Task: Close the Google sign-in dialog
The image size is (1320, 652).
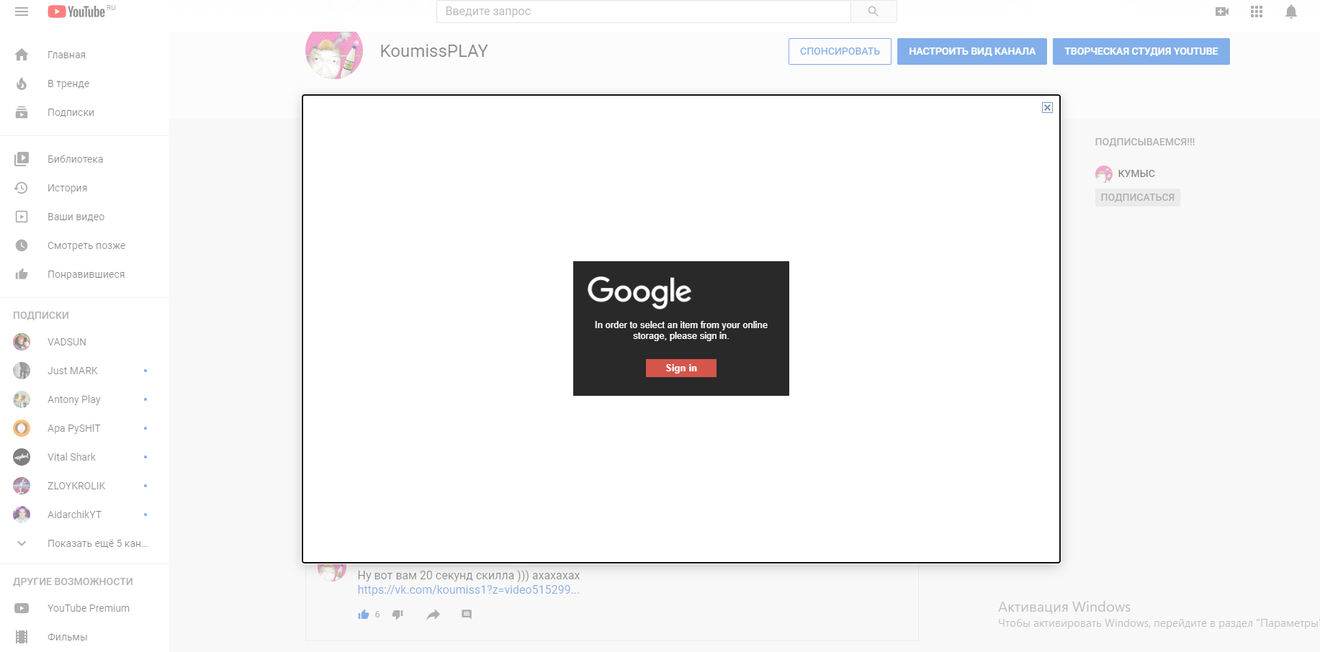Action: (1047, 108)
